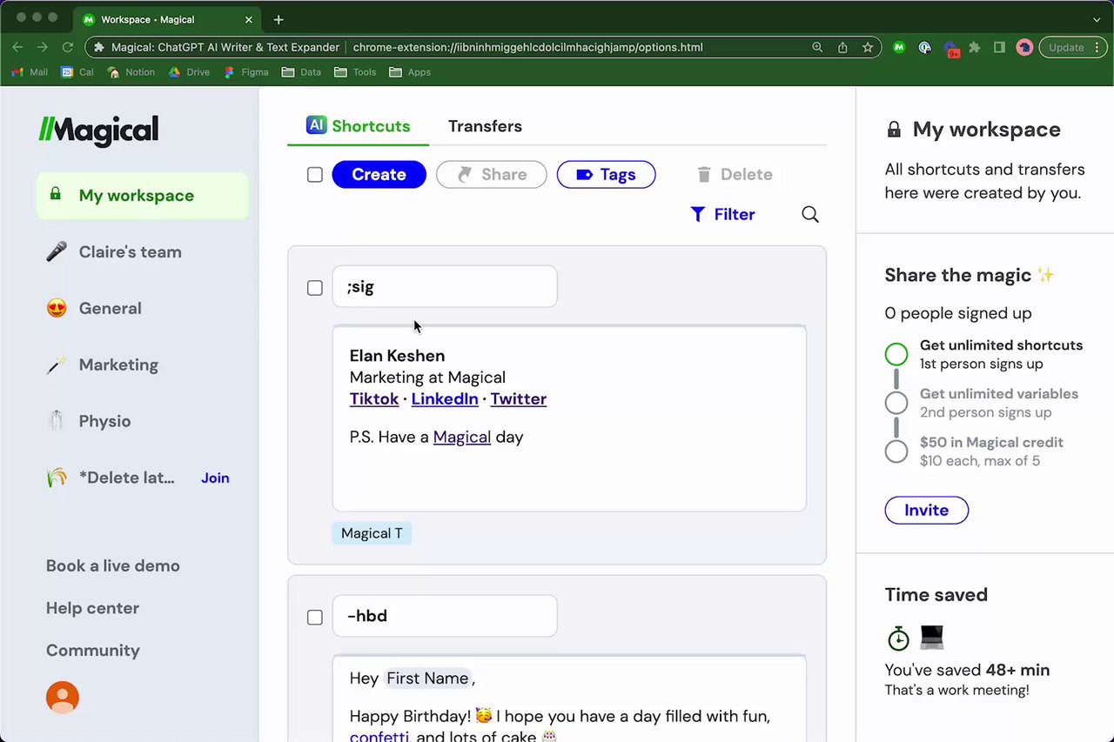Viewport: 1114px width, 742px height.
Task: Click the share page icon in address bar
Action: tap(842, 48)
